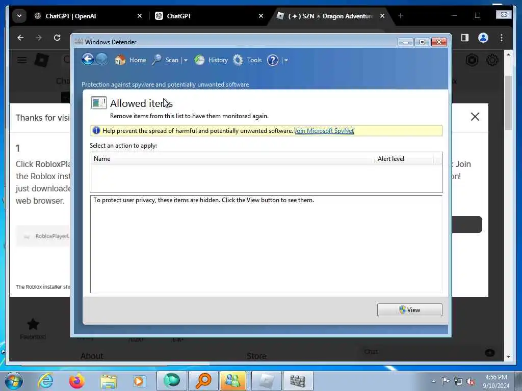522x391 pixels.
Task: Click the View button
Action: coord(409,310)
